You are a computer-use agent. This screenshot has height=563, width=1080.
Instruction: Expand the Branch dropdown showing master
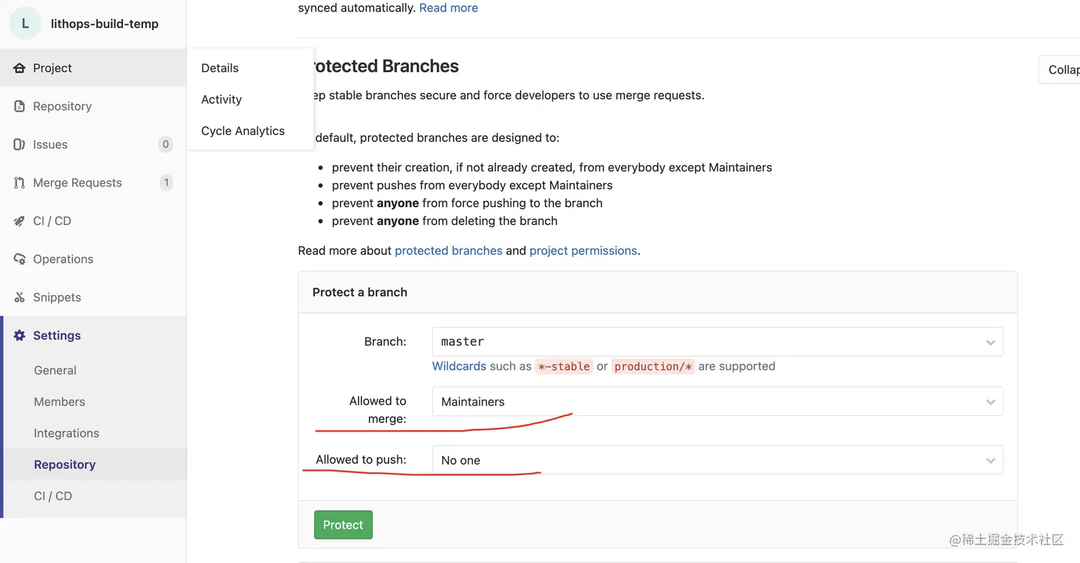click(x=717, y=342)
